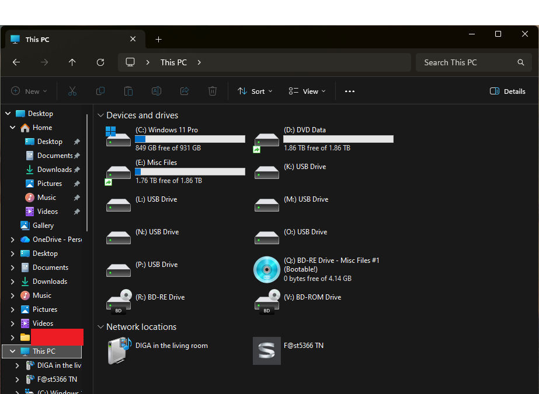Click the Copy toolbar icon
539x394 pixels.
click(x=100, y=91)
